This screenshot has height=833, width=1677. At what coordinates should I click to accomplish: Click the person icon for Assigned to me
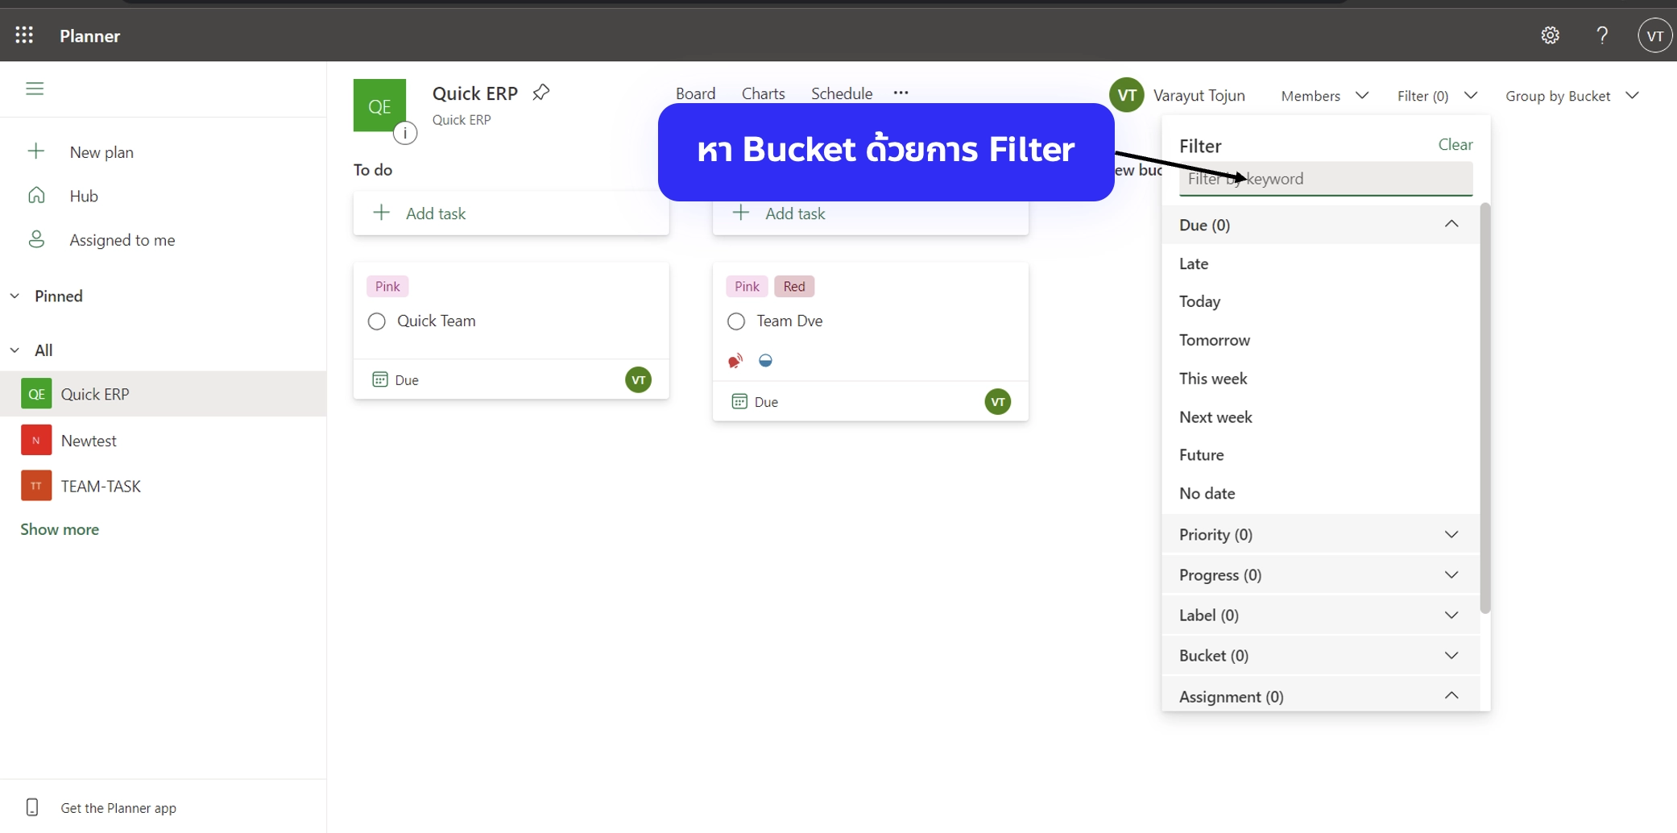(x=36, y=239)
